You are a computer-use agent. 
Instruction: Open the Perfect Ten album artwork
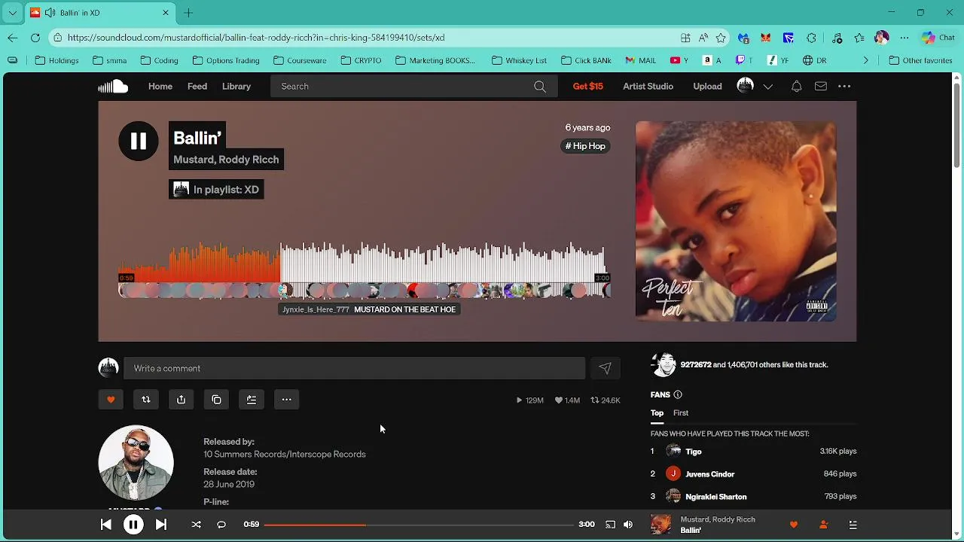(736, 221)
